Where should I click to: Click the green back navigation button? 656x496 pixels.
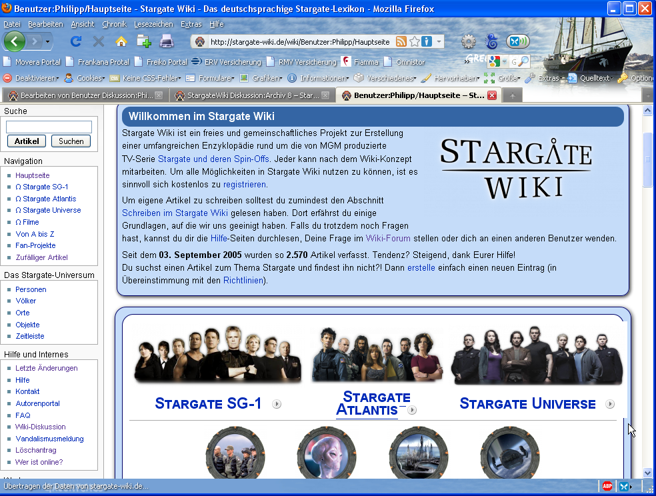point(15,41)
